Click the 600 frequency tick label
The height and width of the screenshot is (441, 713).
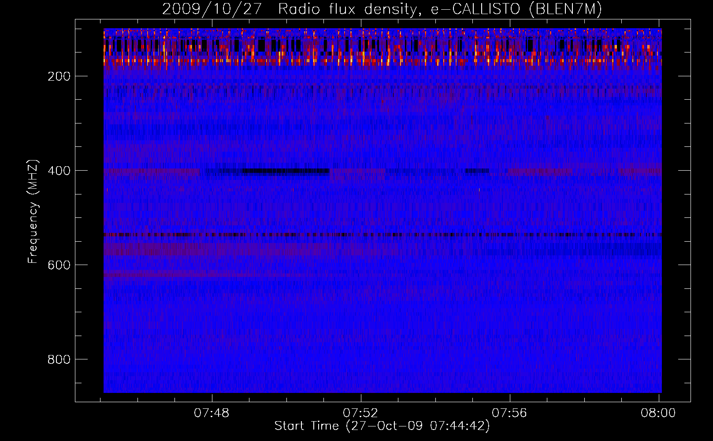tap(59, 265)
